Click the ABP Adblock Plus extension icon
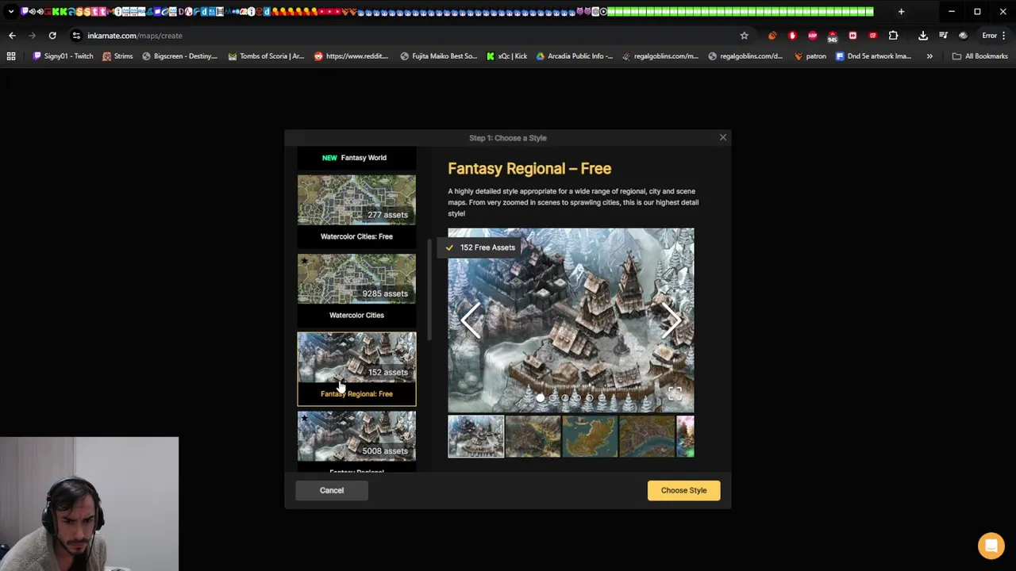The image size is (1016, 571). 812,36
